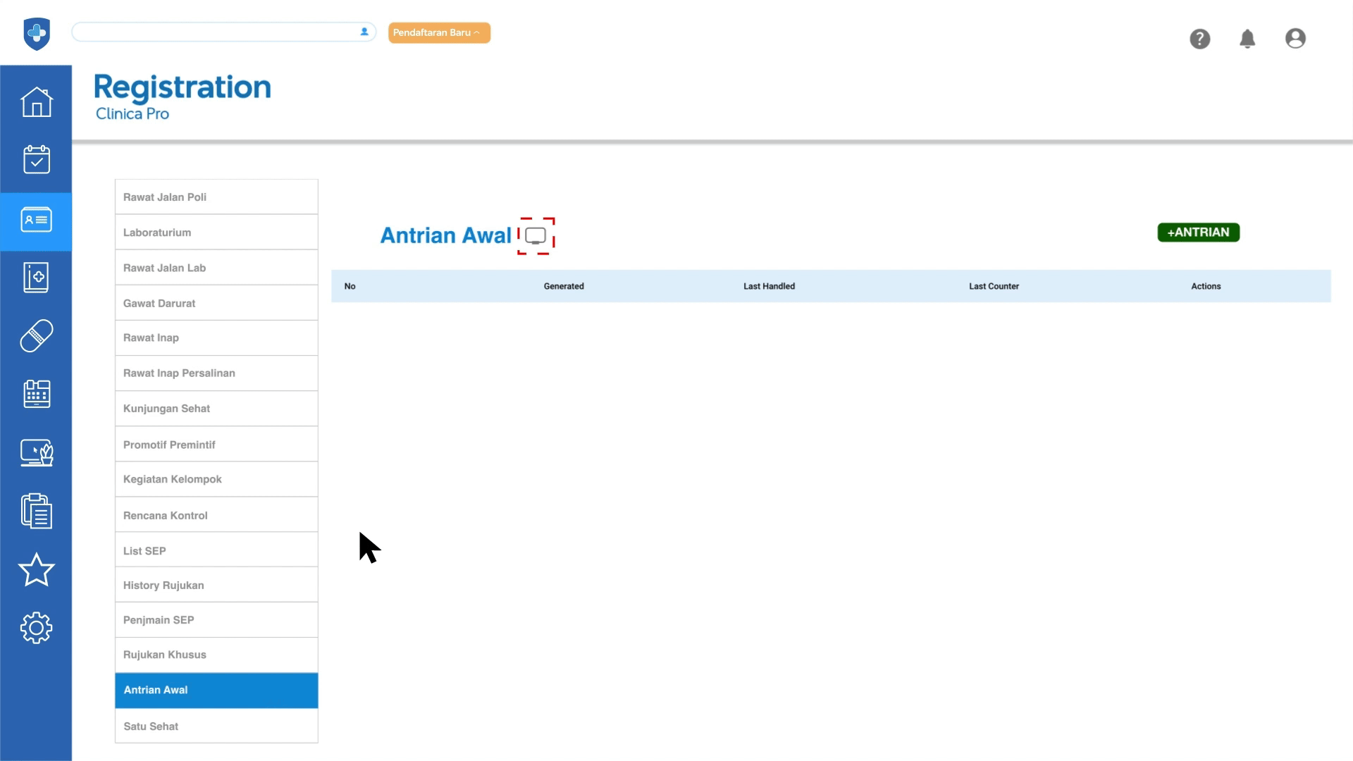Open the calendar checklist sidebar icon
Viewport: 1353px width, 761px height.
37,160
